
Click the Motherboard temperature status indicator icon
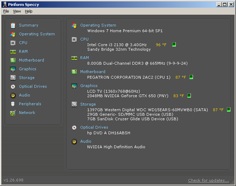(x=191, y=77)
